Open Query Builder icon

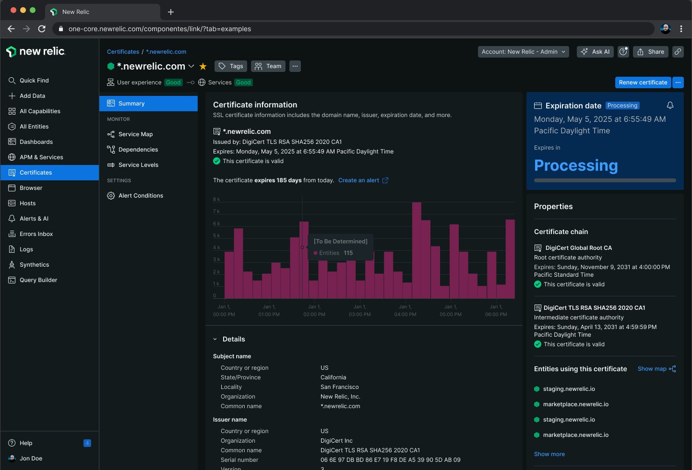tap(12, 280)
